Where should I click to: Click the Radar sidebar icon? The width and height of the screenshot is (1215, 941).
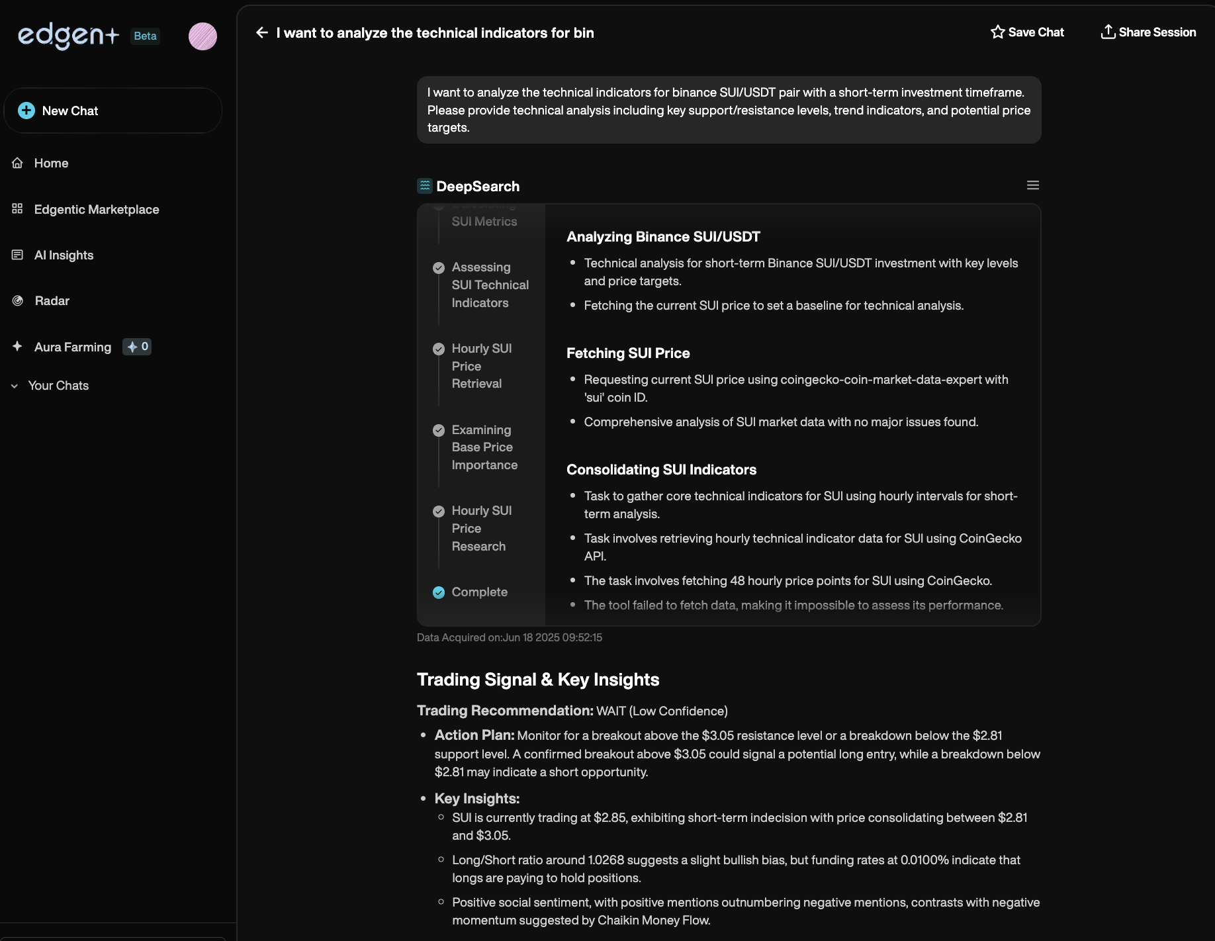18,301
